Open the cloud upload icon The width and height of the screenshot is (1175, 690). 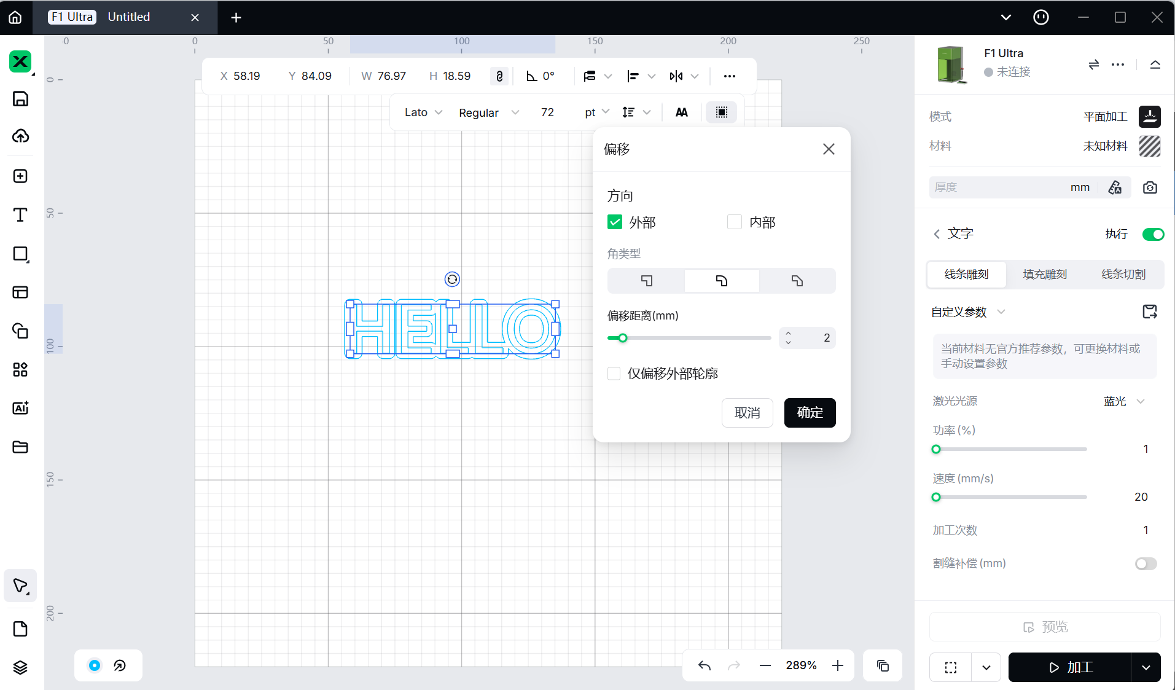(20, 136)
